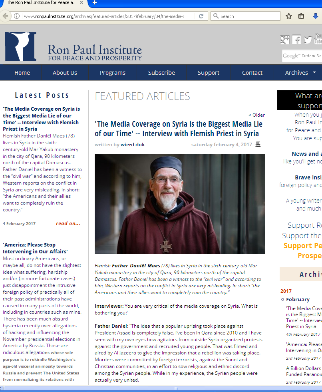322x392 pixels.
Task: Close the Ron Paul Institute tab
Action: [x=81, y=3]
